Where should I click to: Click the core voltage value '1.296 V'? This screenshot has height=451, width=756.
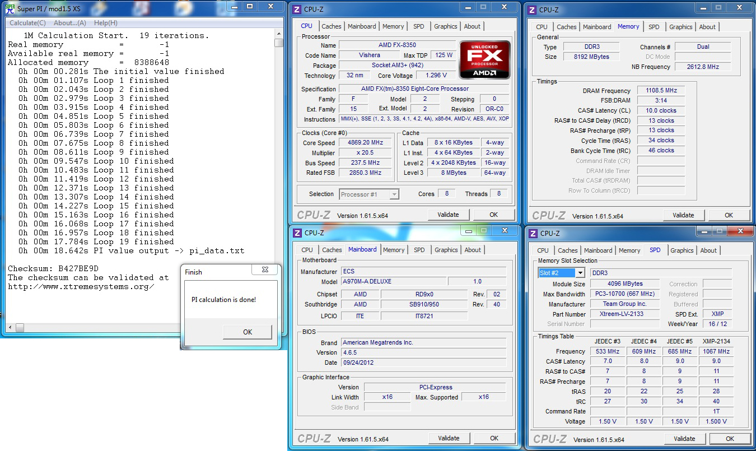click(436, 75)
